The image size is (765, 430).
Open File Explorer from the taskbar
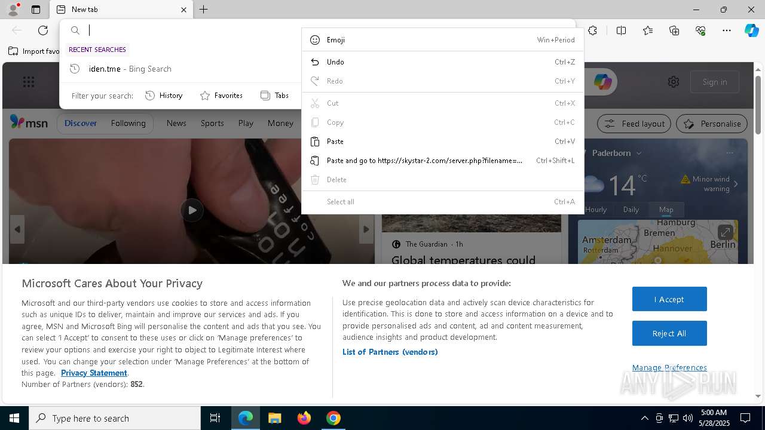pyautogui.click(x=274, y=418)
